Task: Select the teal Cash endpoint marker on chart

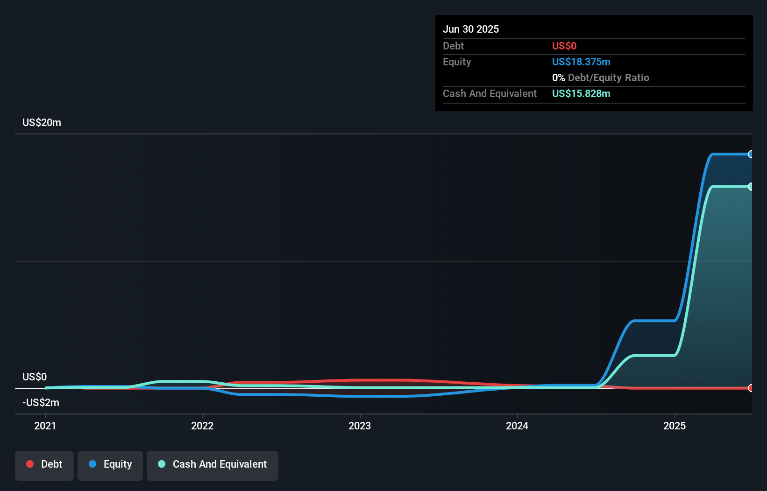Action: [x=751, y=186]
